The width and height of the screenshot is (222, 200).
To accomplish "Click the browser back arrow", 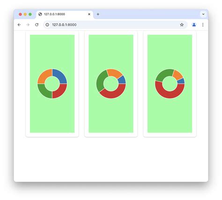I will click(19, 25).
